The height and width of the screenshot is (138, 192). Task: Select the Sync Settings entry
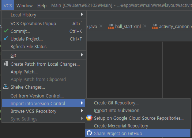[x=44, y=119]
